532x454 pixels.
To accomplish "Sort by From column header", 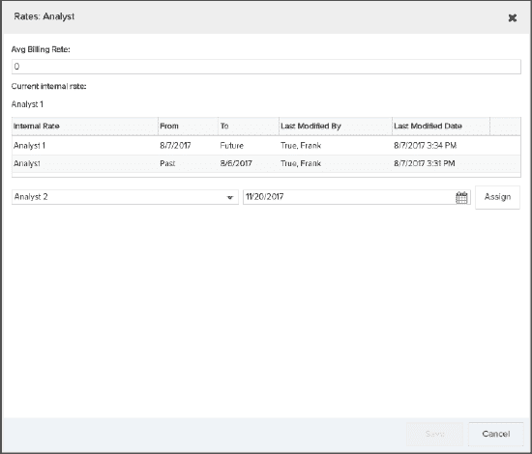I will pyautogui.click(x=188, y=127).
